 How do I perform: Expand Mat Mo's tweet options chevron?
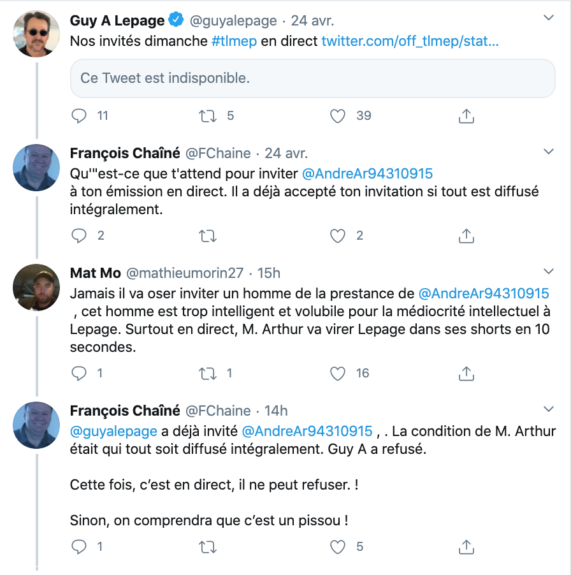(549, 271)
